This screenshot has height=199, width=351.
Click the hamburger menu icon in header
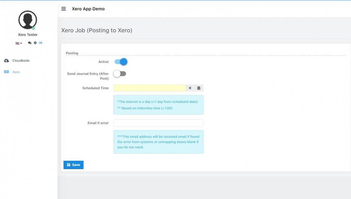click(63, 9)
